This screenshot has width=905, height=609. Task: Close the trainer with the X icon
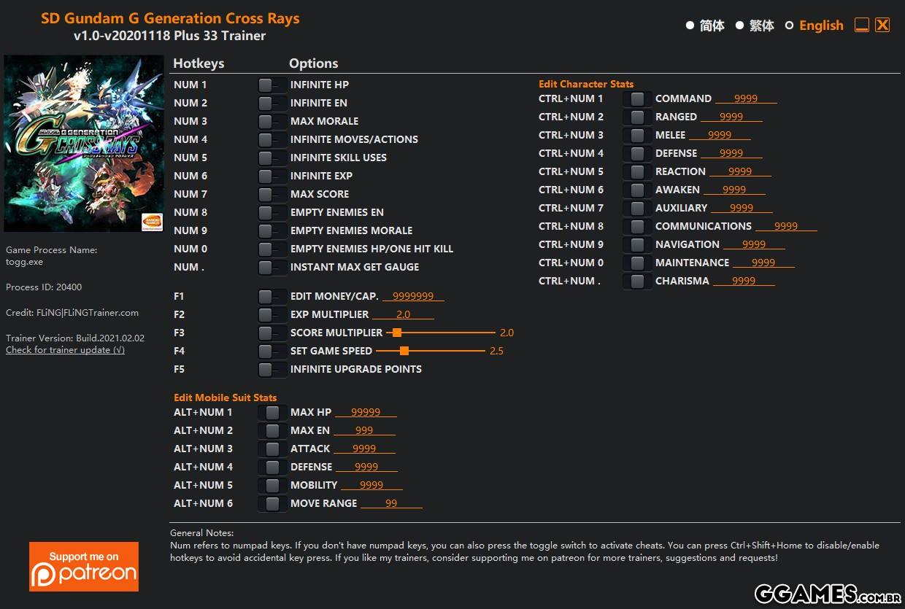pyautogui.click(x=882, y=26)
